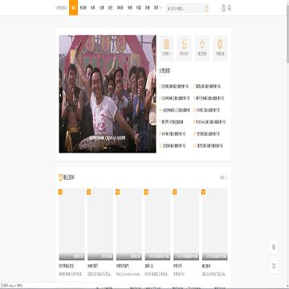The height and width of the screenshot is (289, 289).
Task: Open the clock-shaped watch history icon
Action: 223,8
